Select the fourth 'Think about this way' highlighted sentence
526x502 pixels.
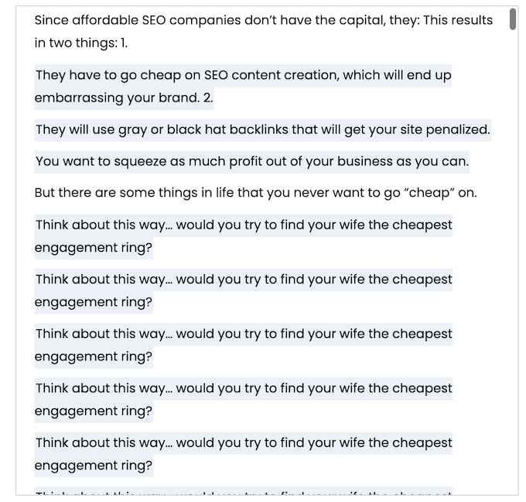tap(244, 400)
